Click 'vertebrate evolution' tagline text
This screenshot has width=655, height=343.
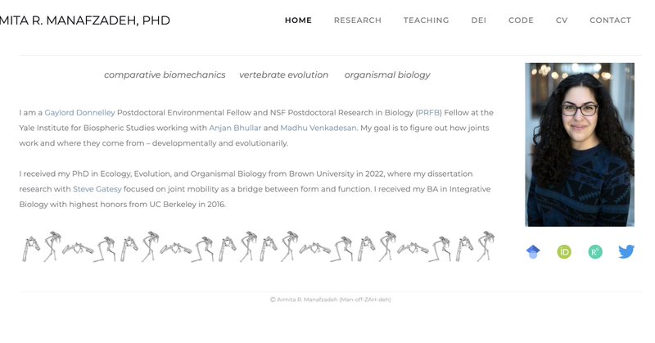click(x=283, y=74)
